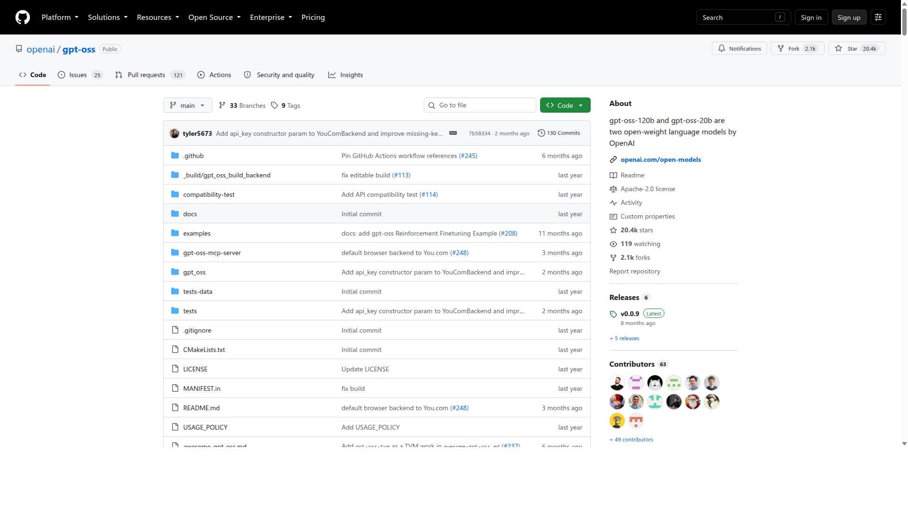
Task: View the 130 Commits history
Action: [x=559, y=133]
